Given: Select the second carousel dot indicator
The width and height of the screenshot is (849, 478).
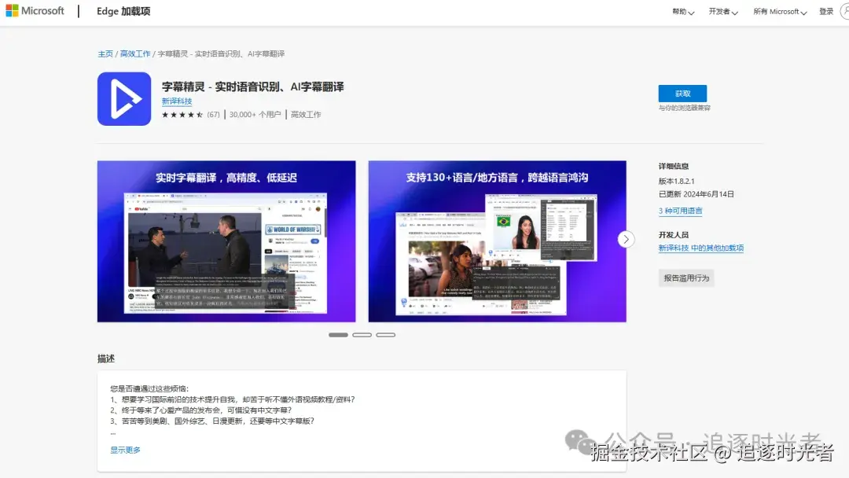Looking at the screenshot, I should coord(362,334).
